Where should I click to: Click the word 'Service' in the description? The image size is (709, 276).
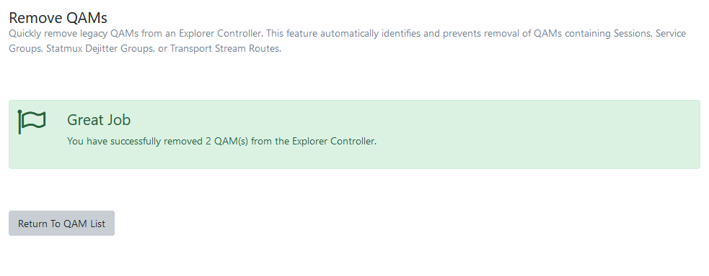coord(671,33)
